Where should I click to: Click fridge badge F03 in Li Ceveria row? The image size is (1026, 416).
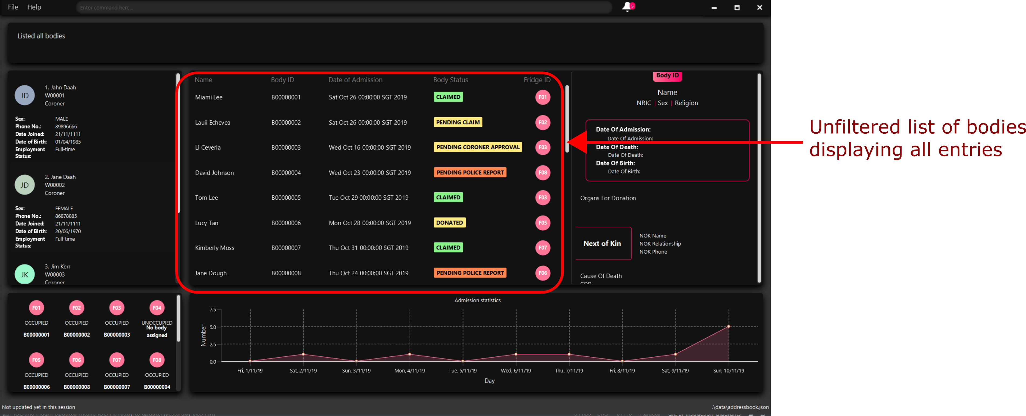[x=543, y=147]
